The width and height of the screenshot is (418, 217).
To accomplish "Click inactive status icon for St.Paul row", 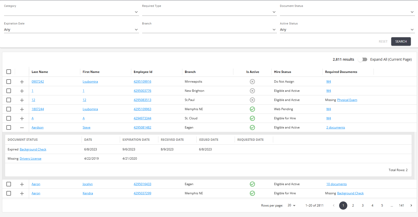I will tap(252, 100).
